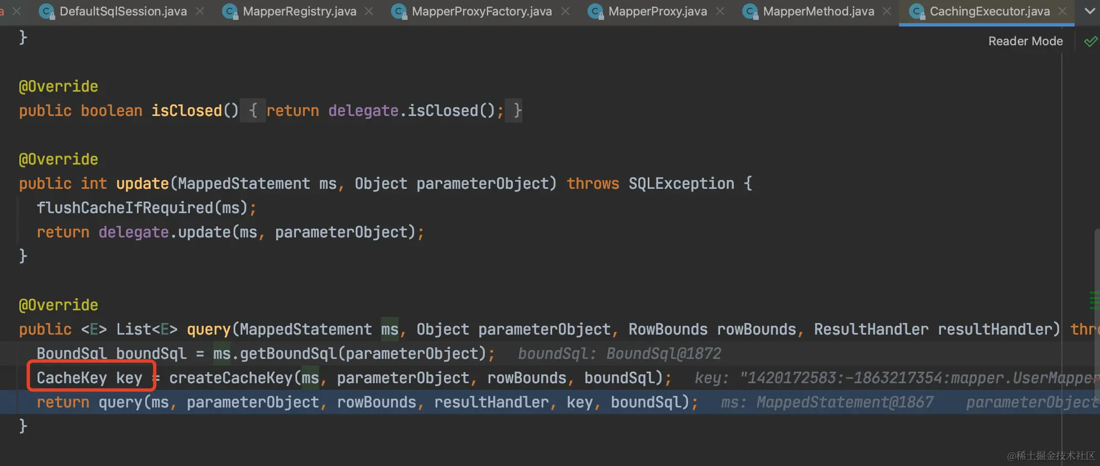Close the CachingExecutor.java tab
The image size is (1100, 466).
[1062, 11]
